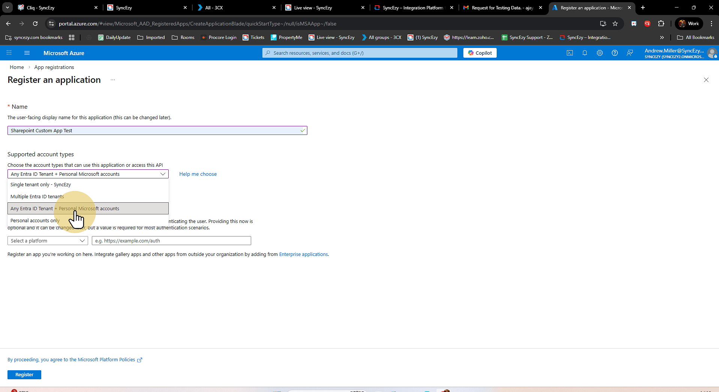
Task: Click the Copilot button
Action: [480, 53]
